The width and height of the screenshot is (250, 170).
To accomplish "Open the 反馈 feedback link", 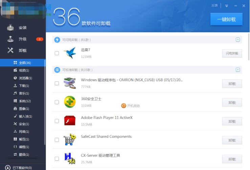I will pos(214,5).
